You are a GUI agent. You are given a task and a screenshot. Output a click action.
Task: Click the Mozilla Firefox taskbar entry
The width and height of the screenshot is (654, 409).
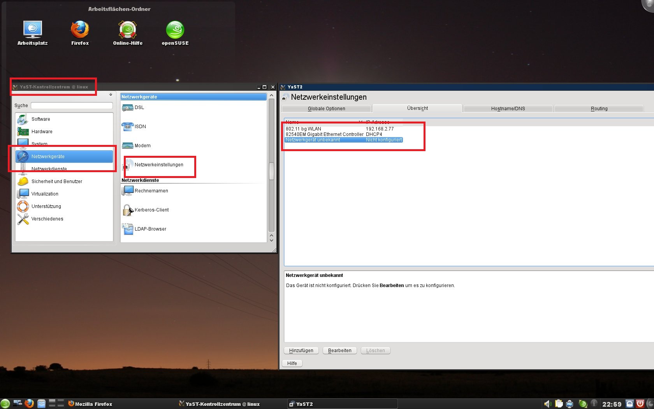(x=90, y=404)
